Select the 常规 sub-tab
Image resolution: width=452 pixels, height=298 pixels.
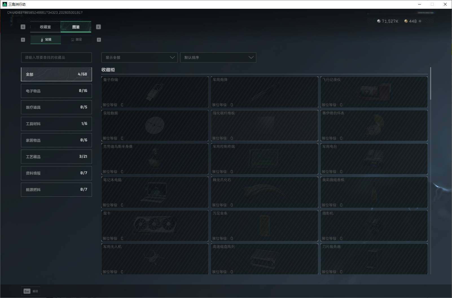[46, 40]
